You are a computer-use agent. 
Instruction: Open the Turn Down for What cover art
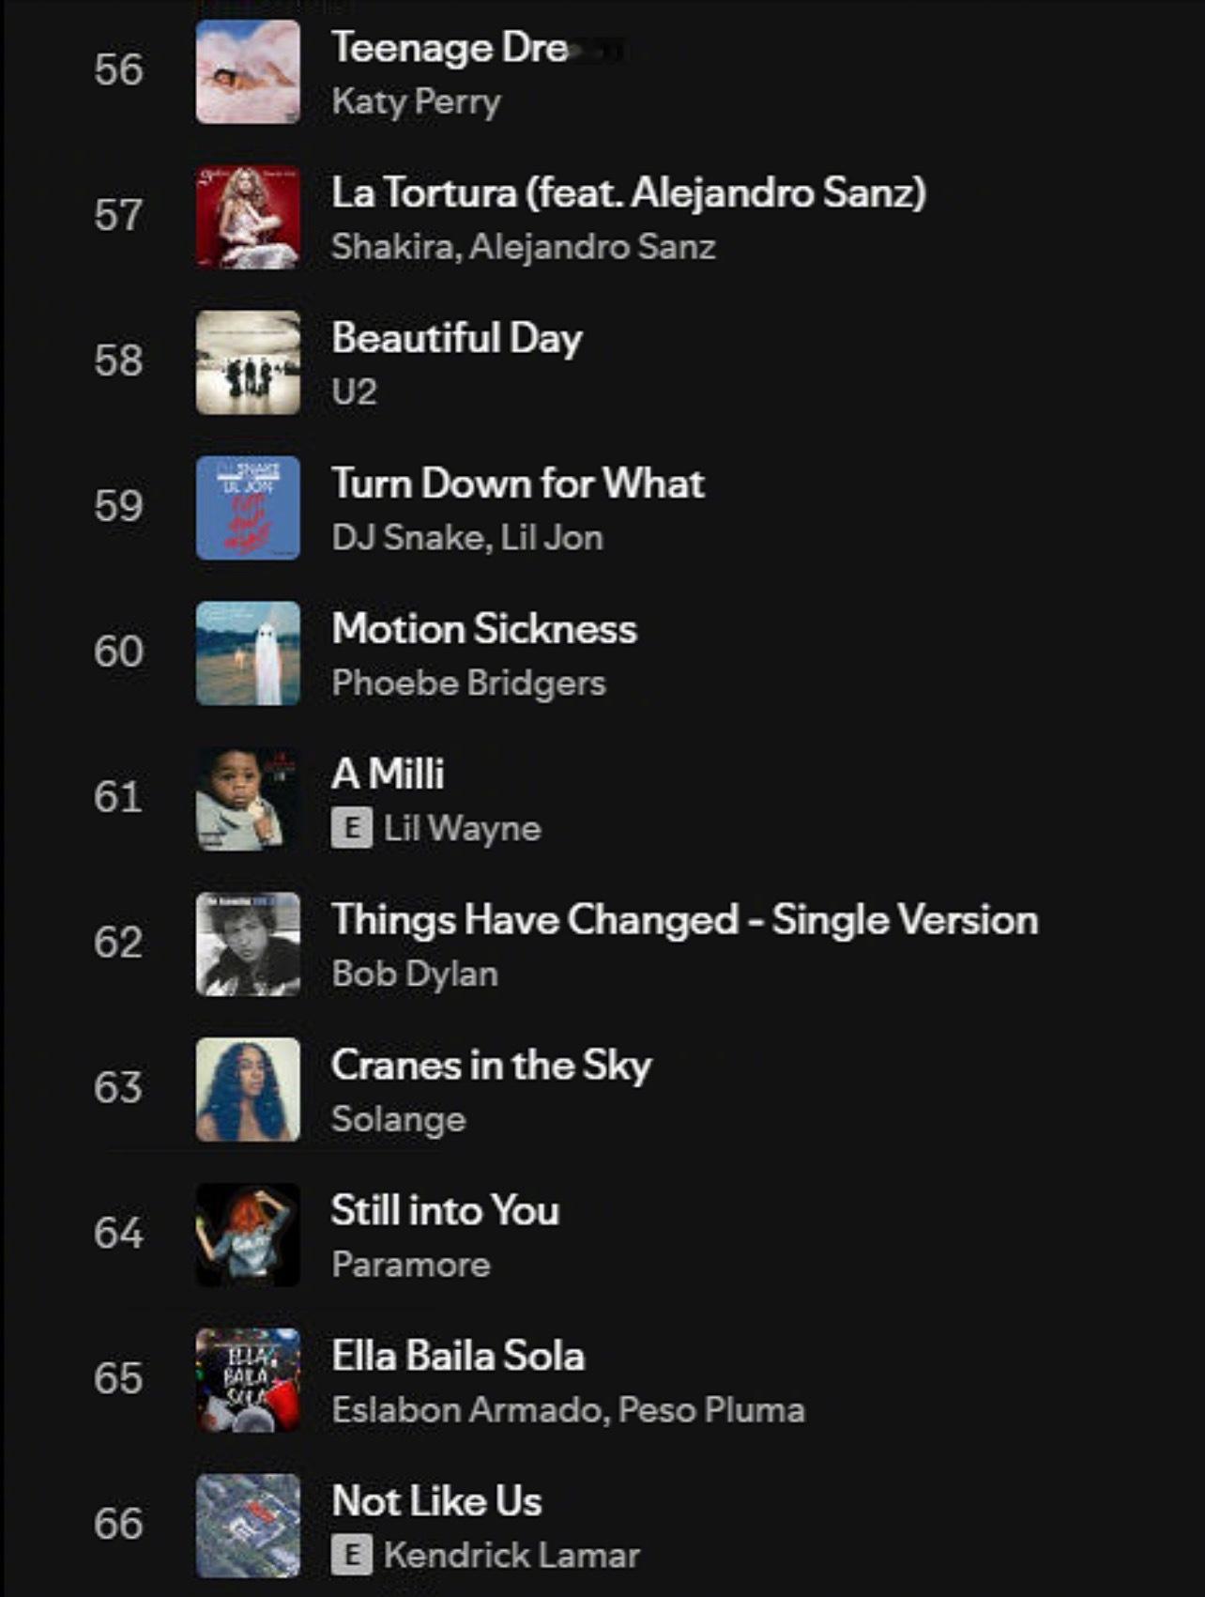[248, 508]
